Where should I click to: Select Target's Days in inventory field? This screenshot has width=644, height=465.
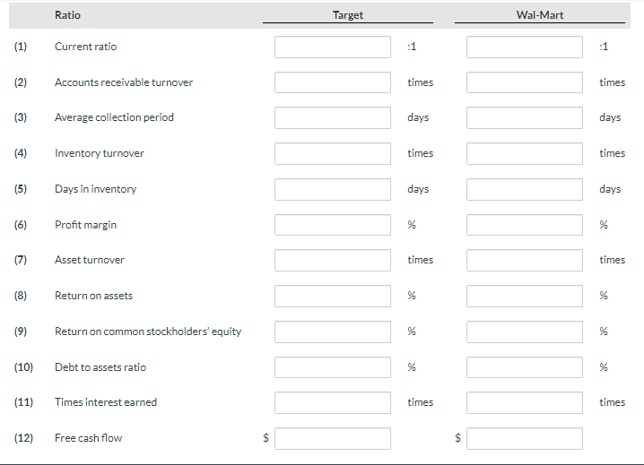[x=333, y=189]
